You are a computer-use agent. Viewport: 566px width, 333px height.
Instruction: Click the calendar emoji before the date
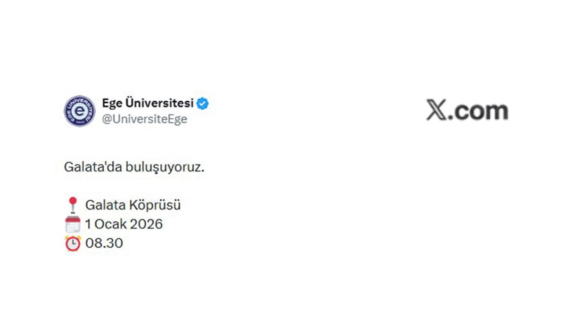coord(73,224)
